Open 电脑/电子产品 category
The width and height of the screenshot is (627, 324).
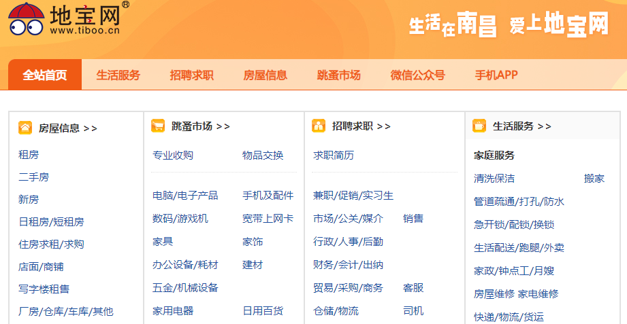(x=185, y=196)
